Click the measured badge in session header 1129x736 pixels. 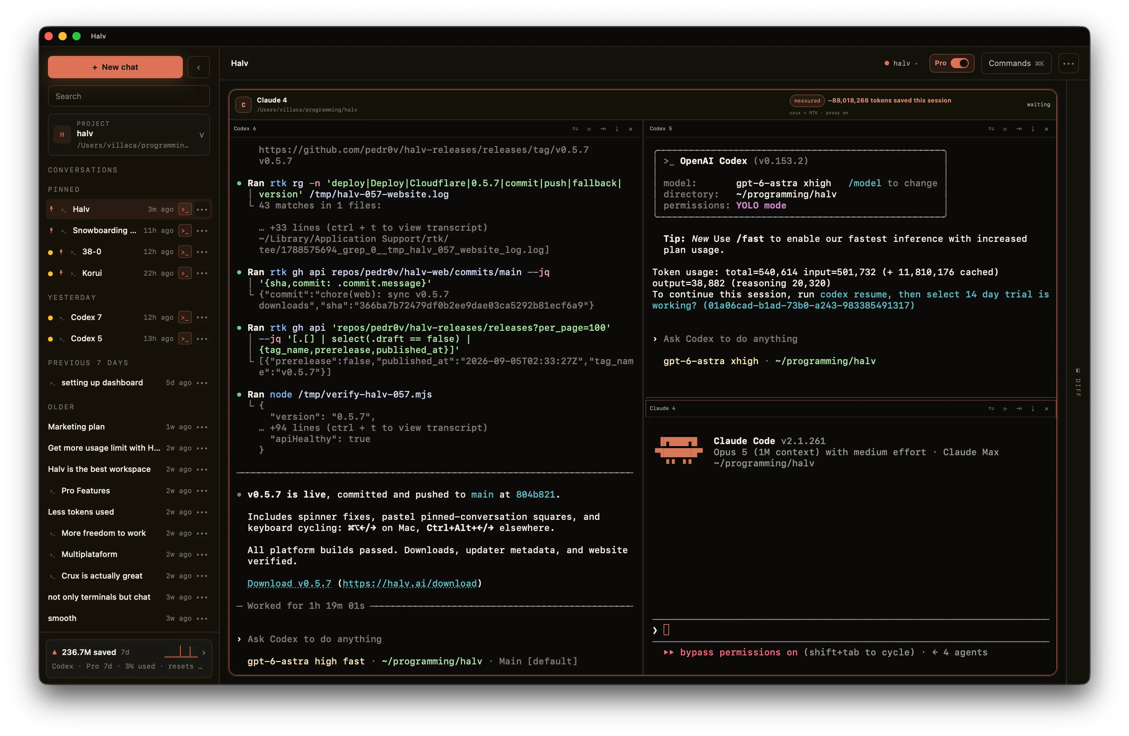[x=807, y=100]
